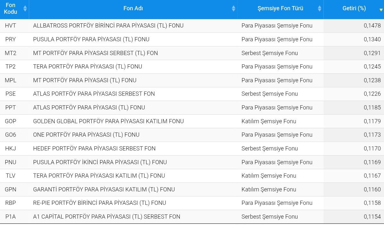Click return value 0,1185

(x=372, y=107)
